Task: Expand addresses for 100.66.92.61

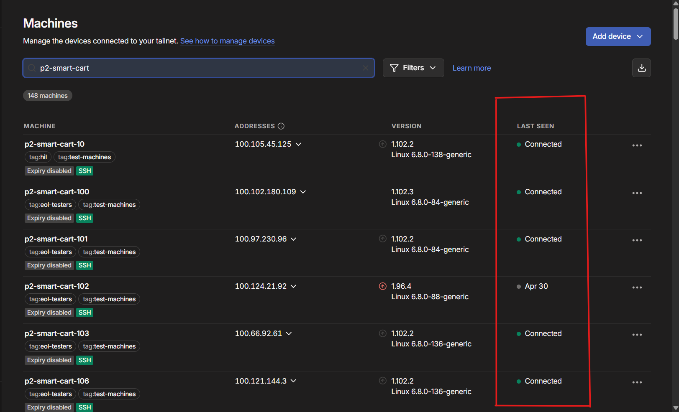Action: tap(289, 333)
